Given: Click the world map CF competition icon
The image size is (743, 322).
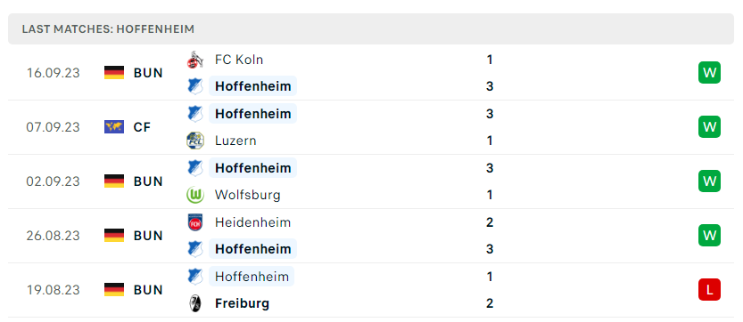Looking at the screenshot, I should tap(114, 127).
